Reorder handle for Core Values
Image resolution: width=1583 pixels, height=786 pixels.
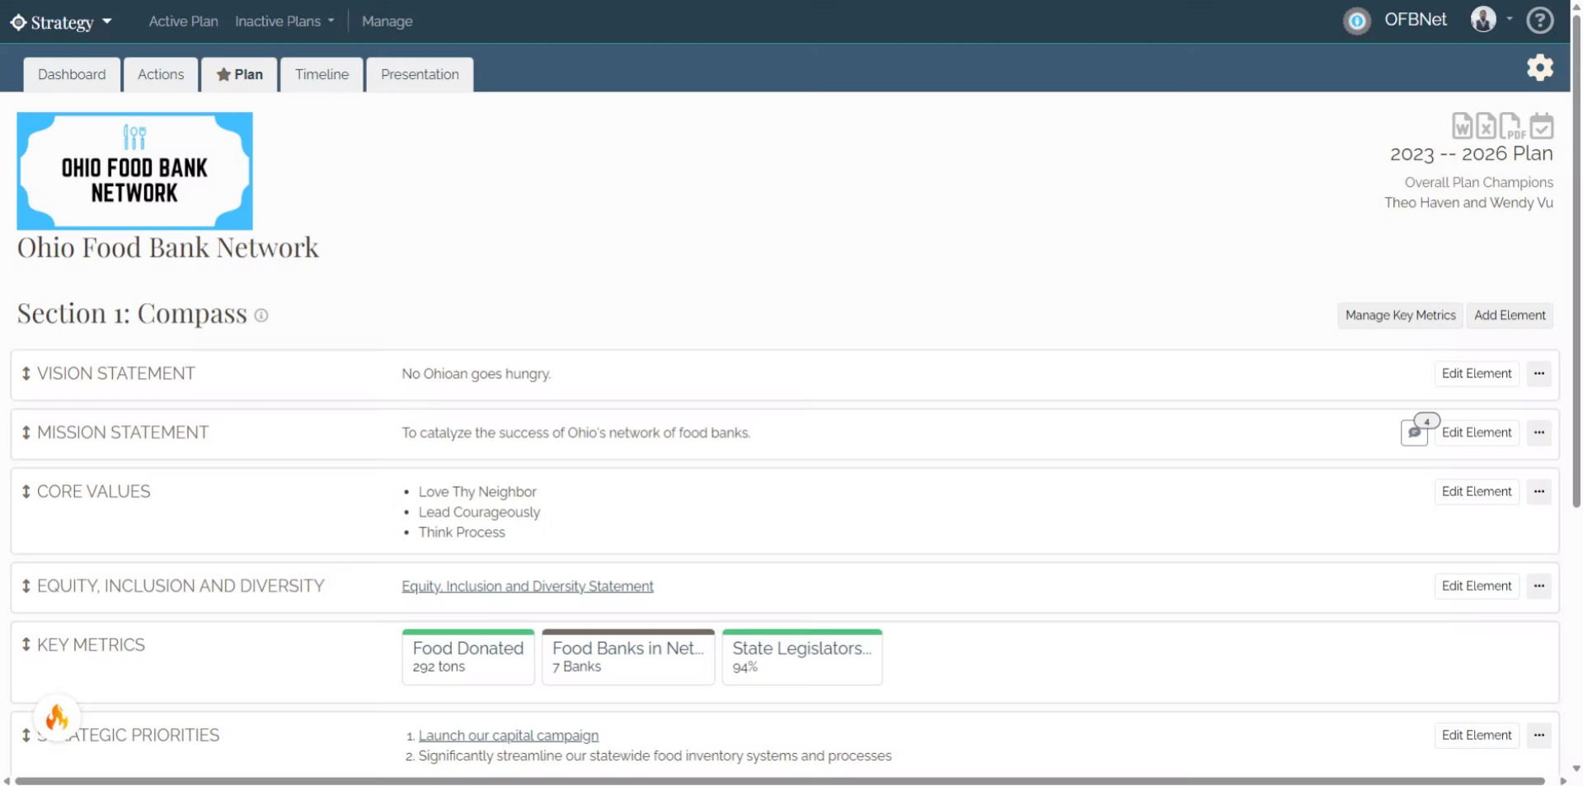[x=26, y=491]
